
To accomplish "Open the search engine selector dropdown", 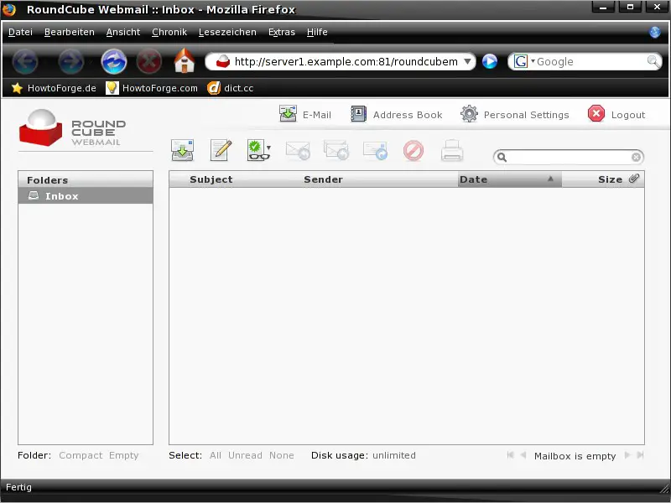I will 524,61.
